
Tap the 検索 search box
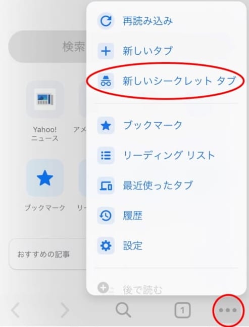click(x=48, y=46)
